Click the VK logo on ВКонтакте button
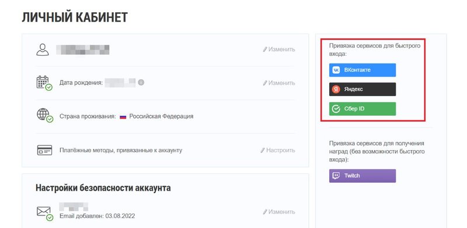 click(x=336, y=70)
